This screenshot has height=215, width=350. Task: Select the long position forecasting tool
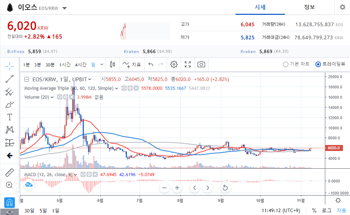pyautogui.click(x=10, y=143)
